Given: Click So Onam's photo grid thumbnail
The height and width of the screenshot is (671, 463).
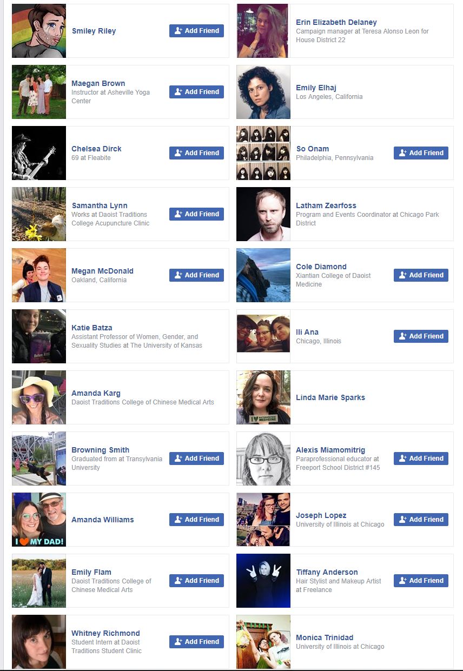Looking at the screenshot, I should [263, 153].
